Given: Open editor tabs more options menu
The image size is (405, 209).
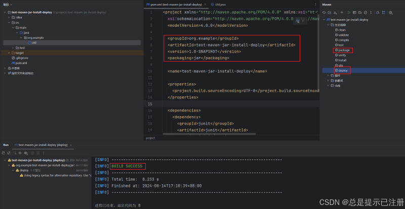Looking at the screenshot, I should click(315, 5).
